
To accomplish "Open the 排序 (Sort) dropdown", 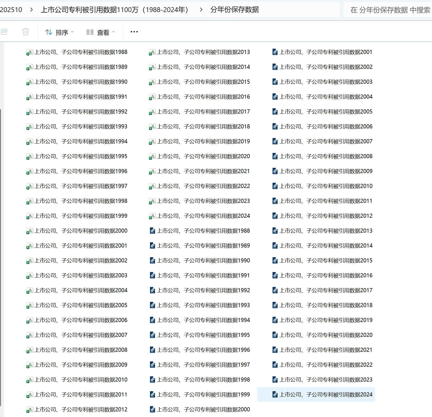I will (x=59, y=32).
